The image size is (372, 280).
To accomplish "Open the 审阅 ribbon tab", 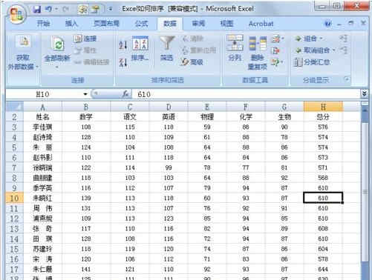I will click(198, 24).
